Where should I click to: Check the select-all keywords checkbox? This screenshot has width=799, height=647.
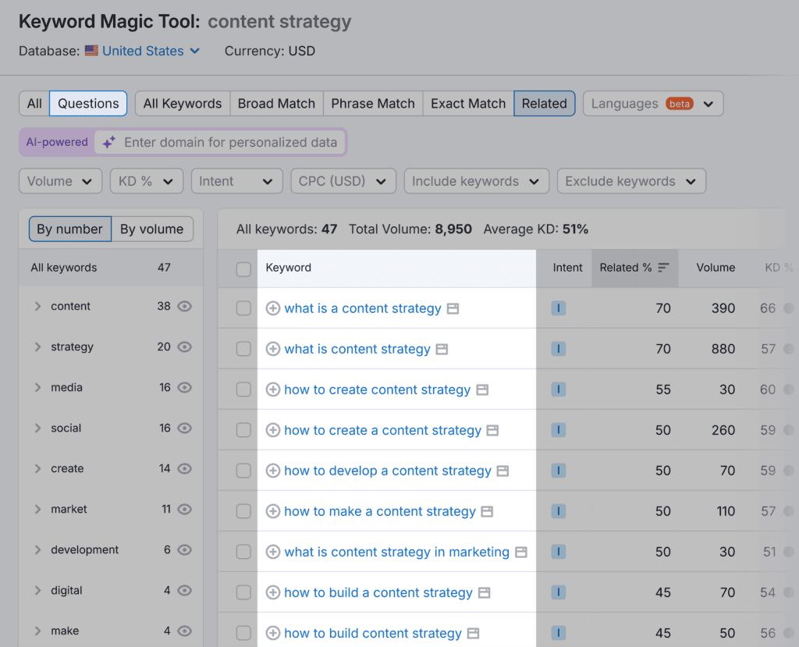click(242, 268)
